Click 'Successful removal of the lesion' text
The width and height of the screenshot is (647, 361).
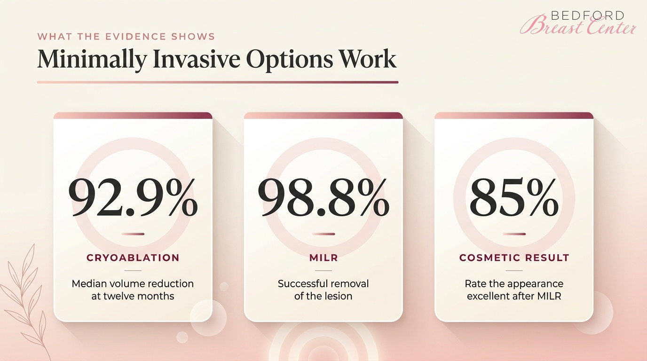click(323, 290)
